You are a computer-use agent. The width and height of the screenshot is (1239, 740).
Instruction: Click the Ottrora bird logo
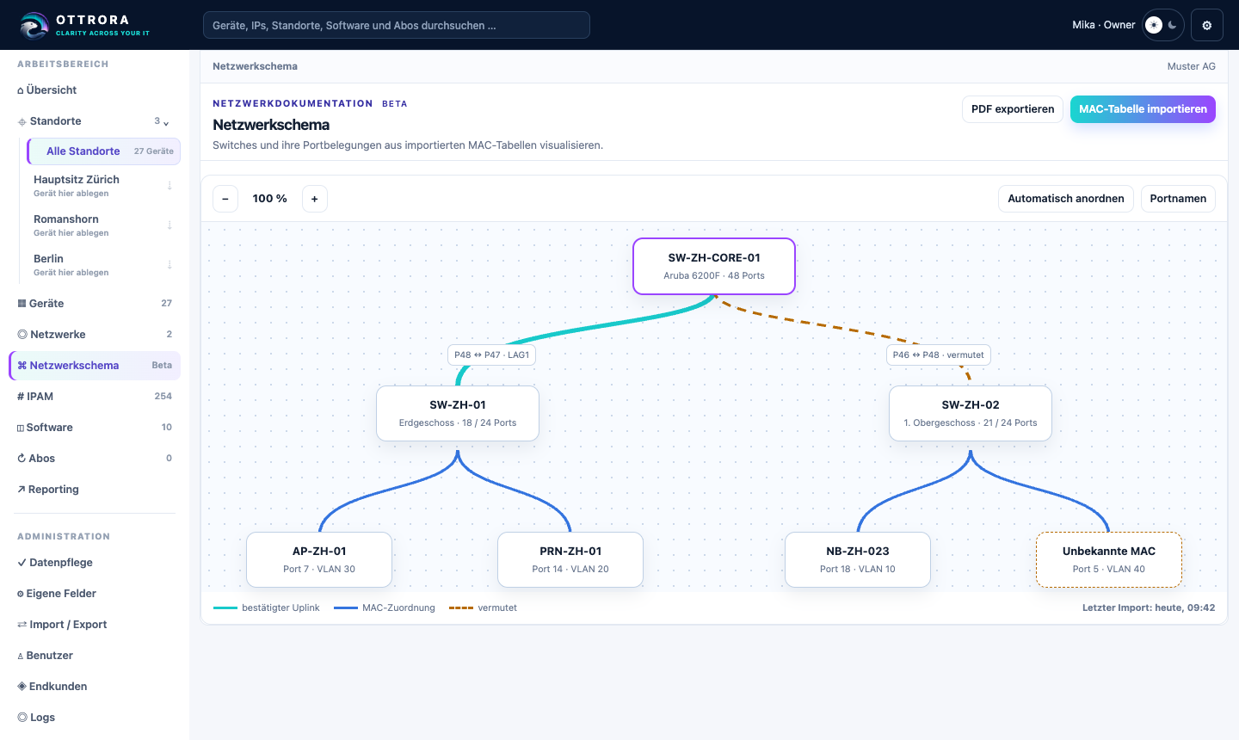coord(34,25)
